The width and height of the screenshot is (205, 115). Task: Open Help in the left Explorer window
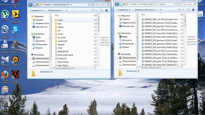[107, 11]
